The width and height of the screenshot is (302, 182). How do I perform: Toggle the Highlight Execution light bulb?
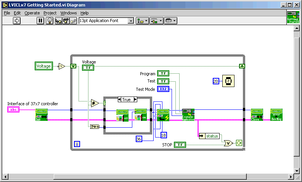(x=50, y=21)
